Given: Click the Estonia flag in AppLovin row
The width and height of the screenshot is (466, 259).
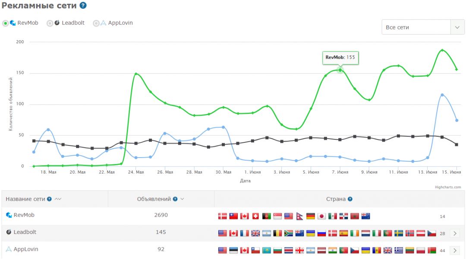Looking at the screenshot, I should pos(233,250).
